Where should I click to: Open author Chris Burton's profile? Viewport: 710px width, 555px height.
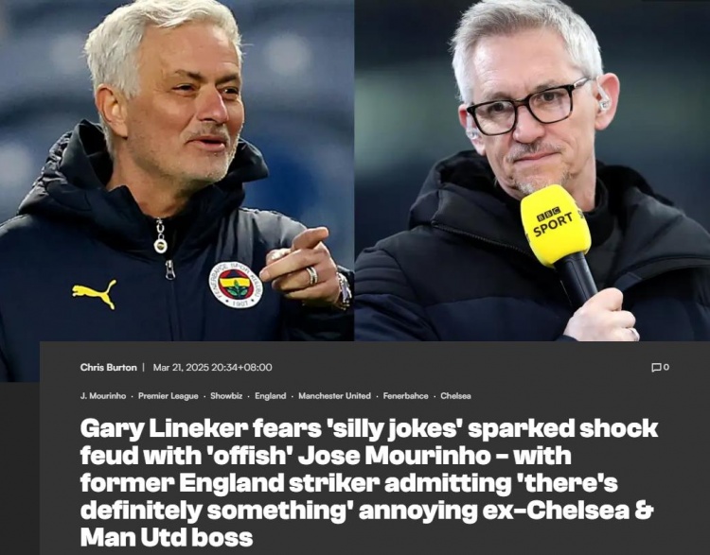(x=108, y=367)
